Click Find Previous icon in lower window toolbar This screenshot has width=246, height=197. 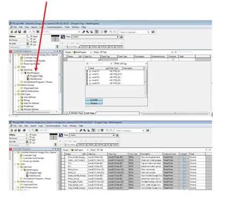(x=81, y=130)
